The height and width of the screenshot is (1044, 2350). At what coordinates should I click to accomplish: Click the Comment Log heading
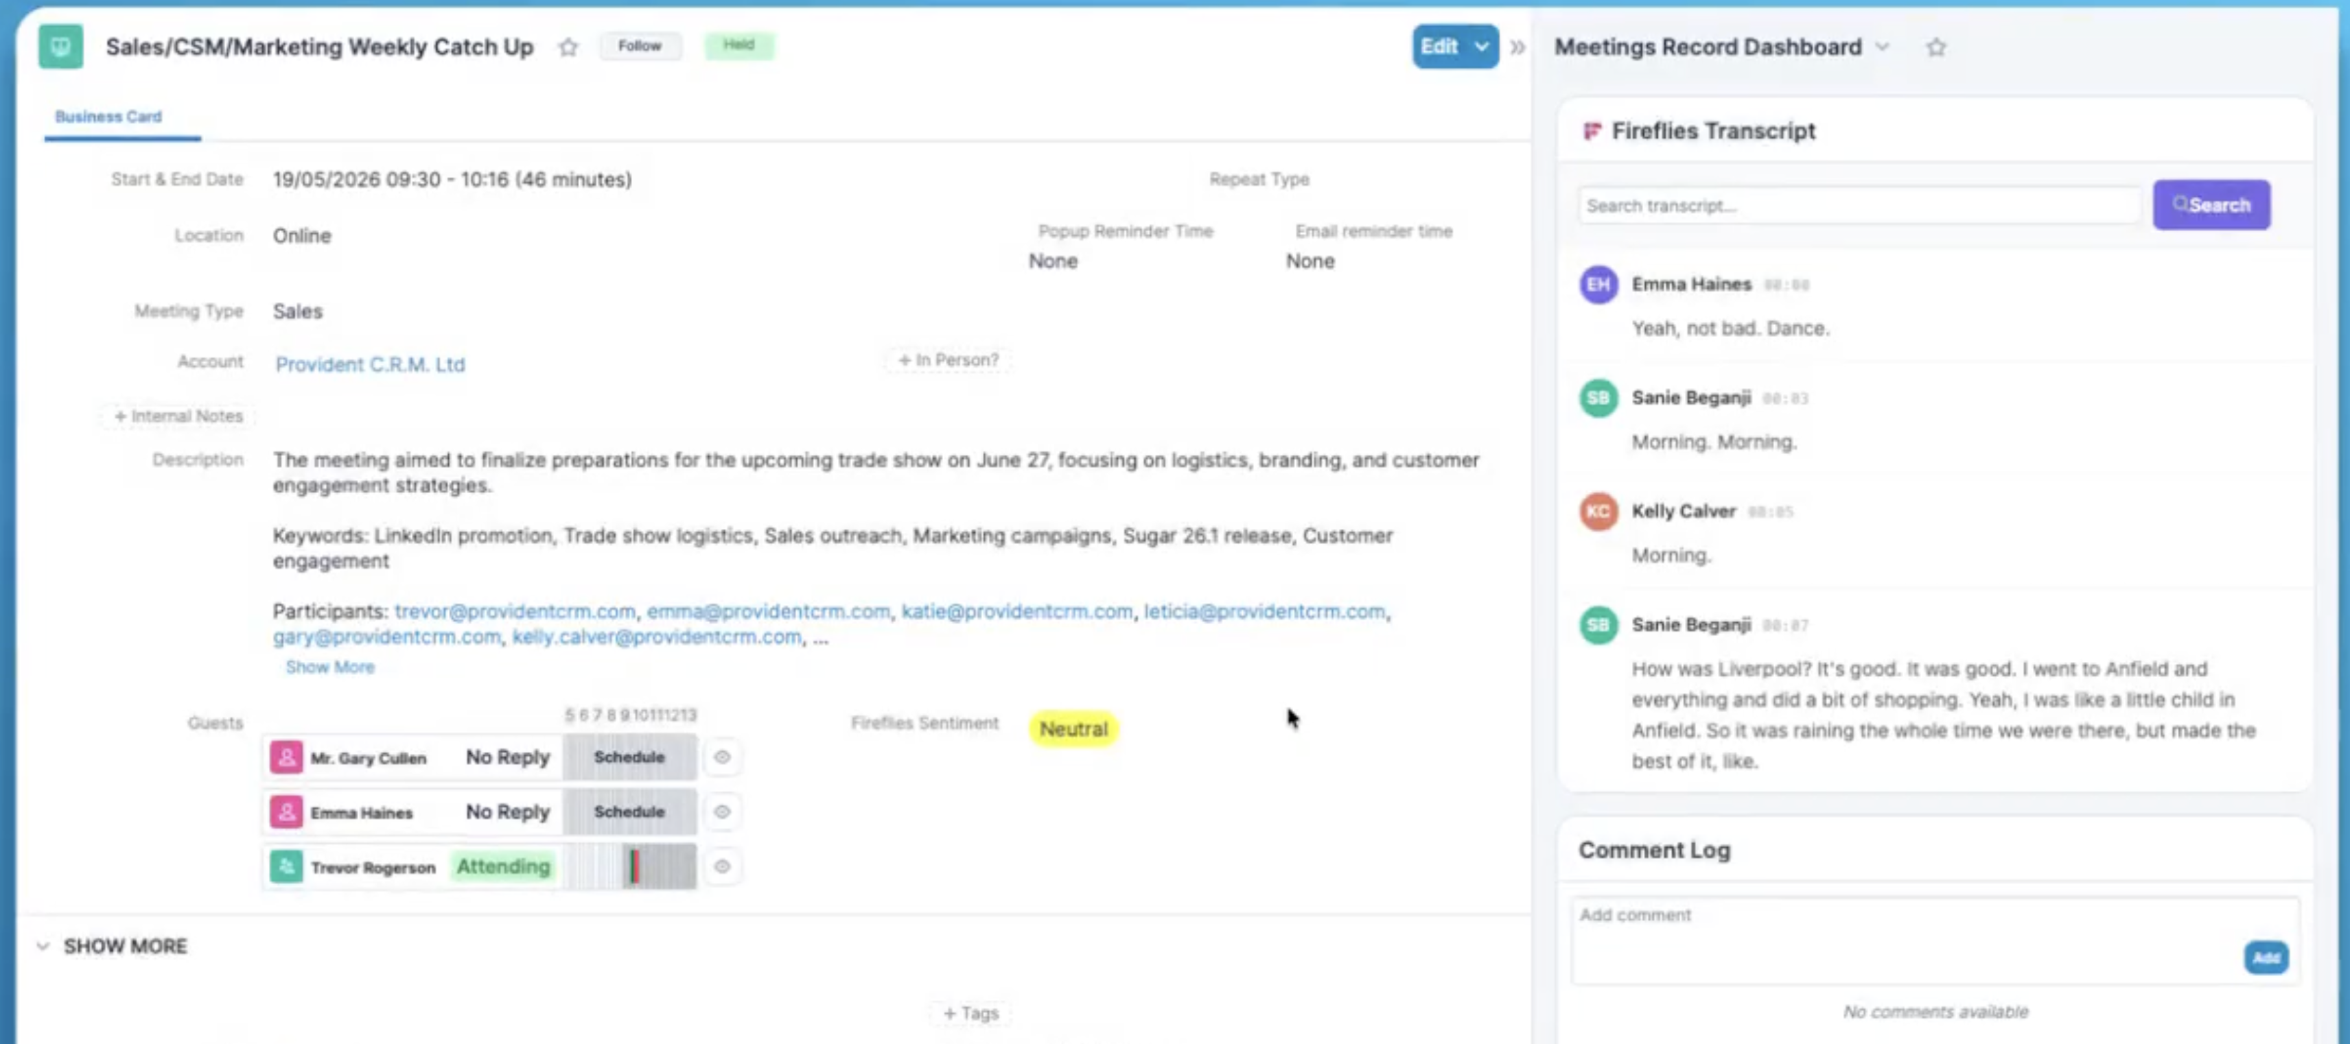tap(1654, 851)
